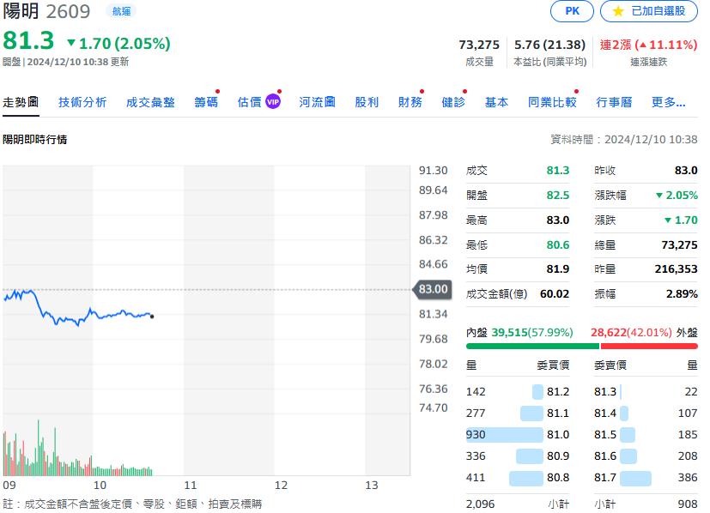Switch to the 技術分析 tab
Screen dimensions: 710x513
[82, 102]
